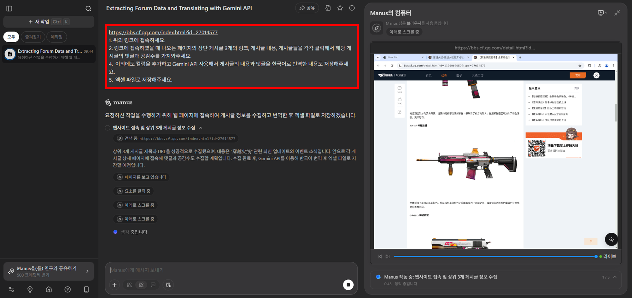Image resolution: width=632 pixels, height=298 pixels.
Task: Switch to the second 穿越火线 browser tab
Action: tap(447, 57)
